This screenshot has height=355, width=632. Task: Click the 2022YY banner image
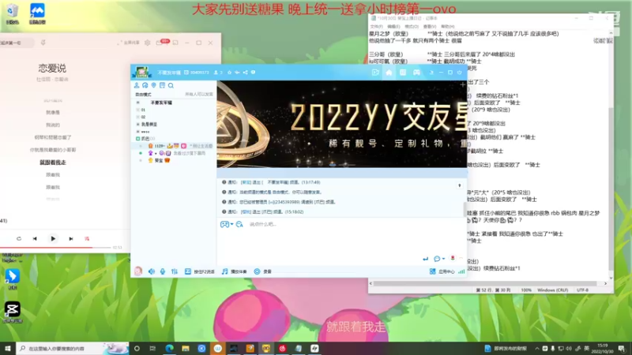pos(342,124)
